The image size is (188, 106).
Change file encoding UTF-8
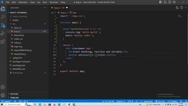[x=130, y=101]
